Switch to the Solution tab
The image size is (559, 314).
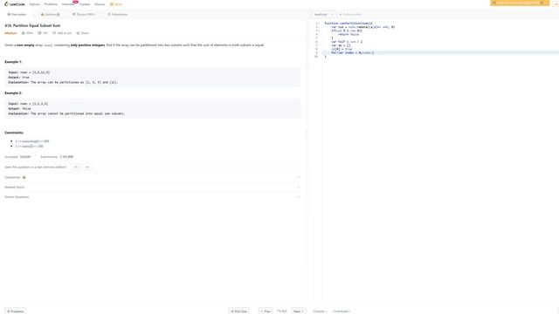click(x=51, y=15)
